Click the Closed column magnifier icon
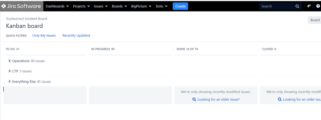This screenshot has height=120, width=321. [x=280, y=100]
